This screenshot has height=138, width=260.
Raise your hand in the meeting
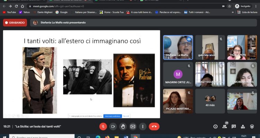(x=123, y=127)
